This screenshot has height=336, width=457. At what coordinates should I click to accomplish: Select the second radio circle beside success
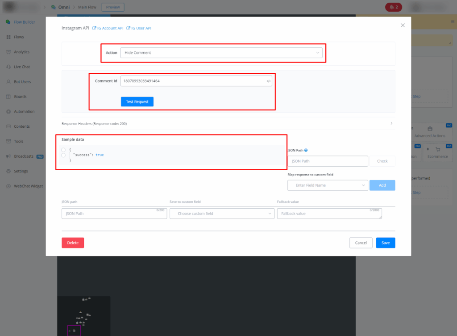(63, 155)
